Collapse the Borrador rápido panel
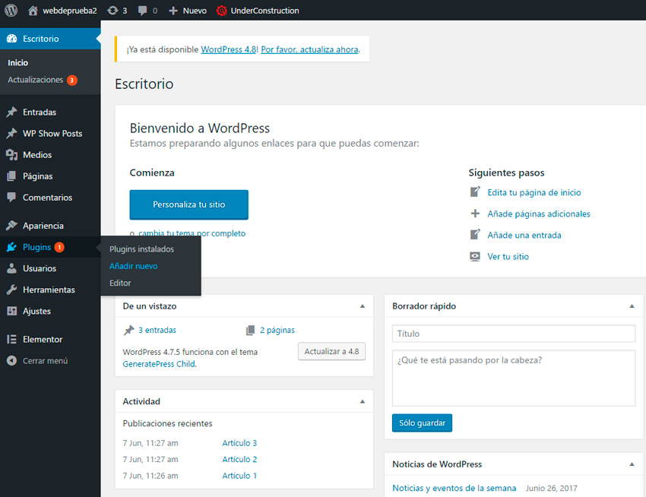 tap(632, 305)
